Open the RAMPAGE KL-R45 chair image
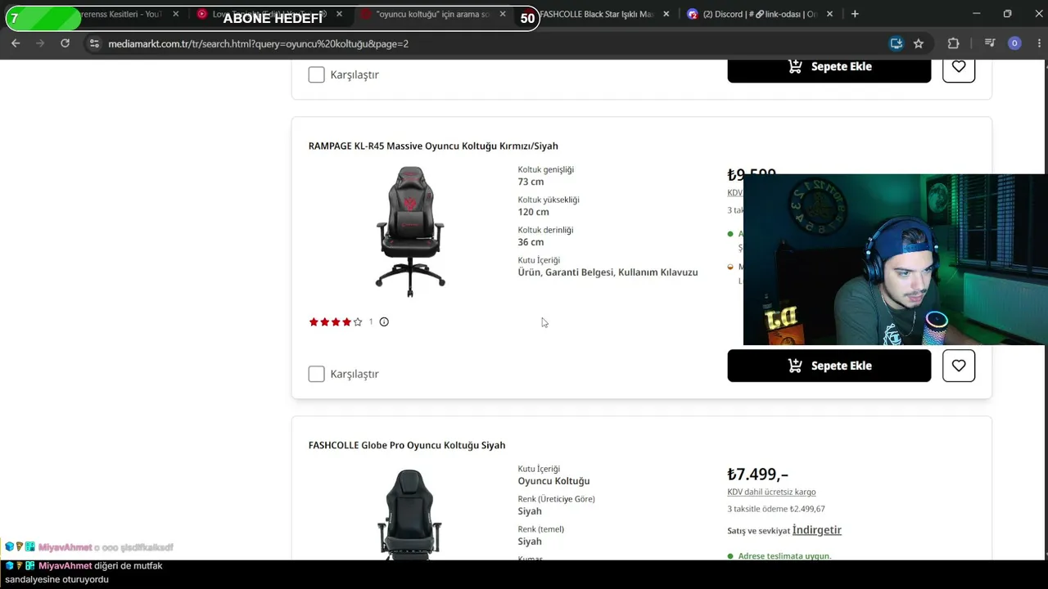Viewport: 1048px width, 589px height. [x=410, y=232]
